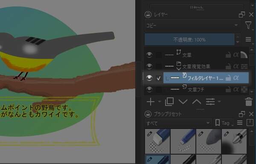Click the layer list scrollbar down arrow
Image resolution: width=256 pixels, height=164 pixels.
252,92
